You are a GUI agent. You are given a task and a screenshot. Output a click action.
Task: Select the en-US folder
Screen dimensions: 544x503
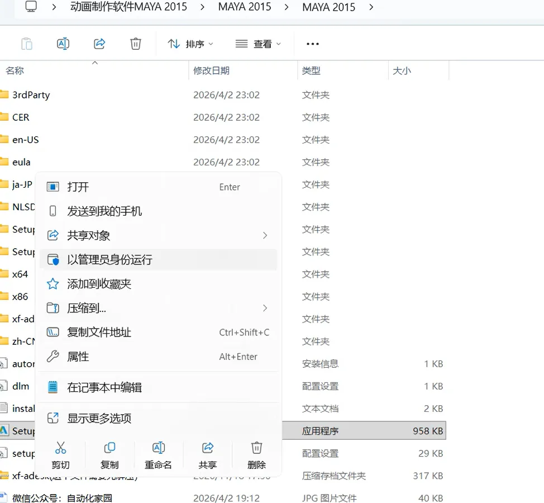[25, 140]
